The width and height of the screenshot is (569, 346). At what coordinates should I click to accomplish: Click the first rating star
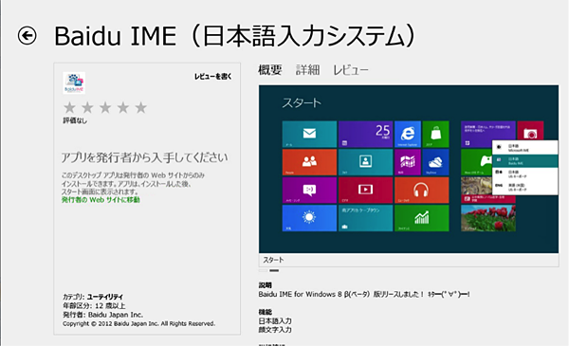point(69,107)
